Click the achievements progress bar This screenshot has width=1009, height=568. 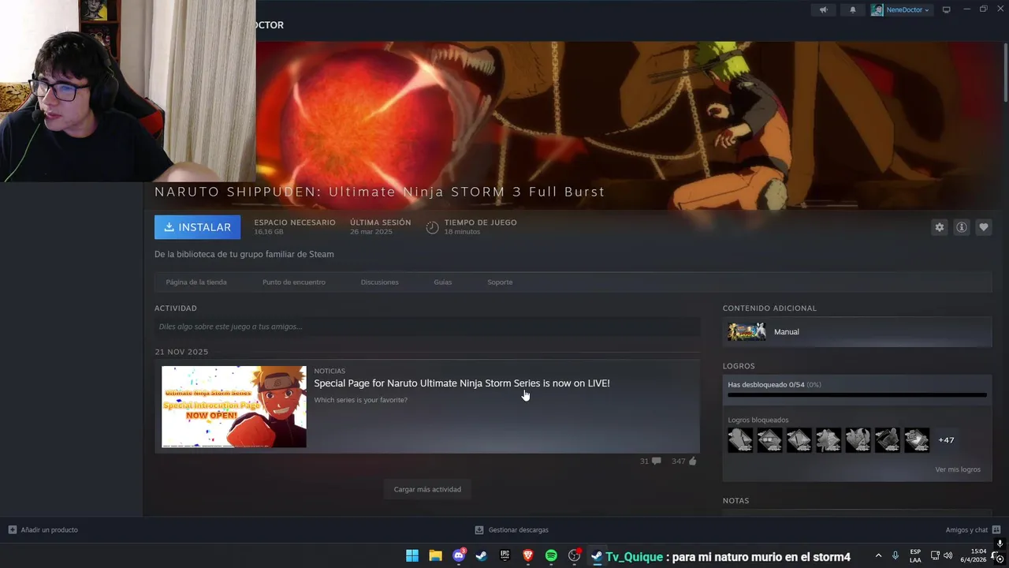pos(857,395)
